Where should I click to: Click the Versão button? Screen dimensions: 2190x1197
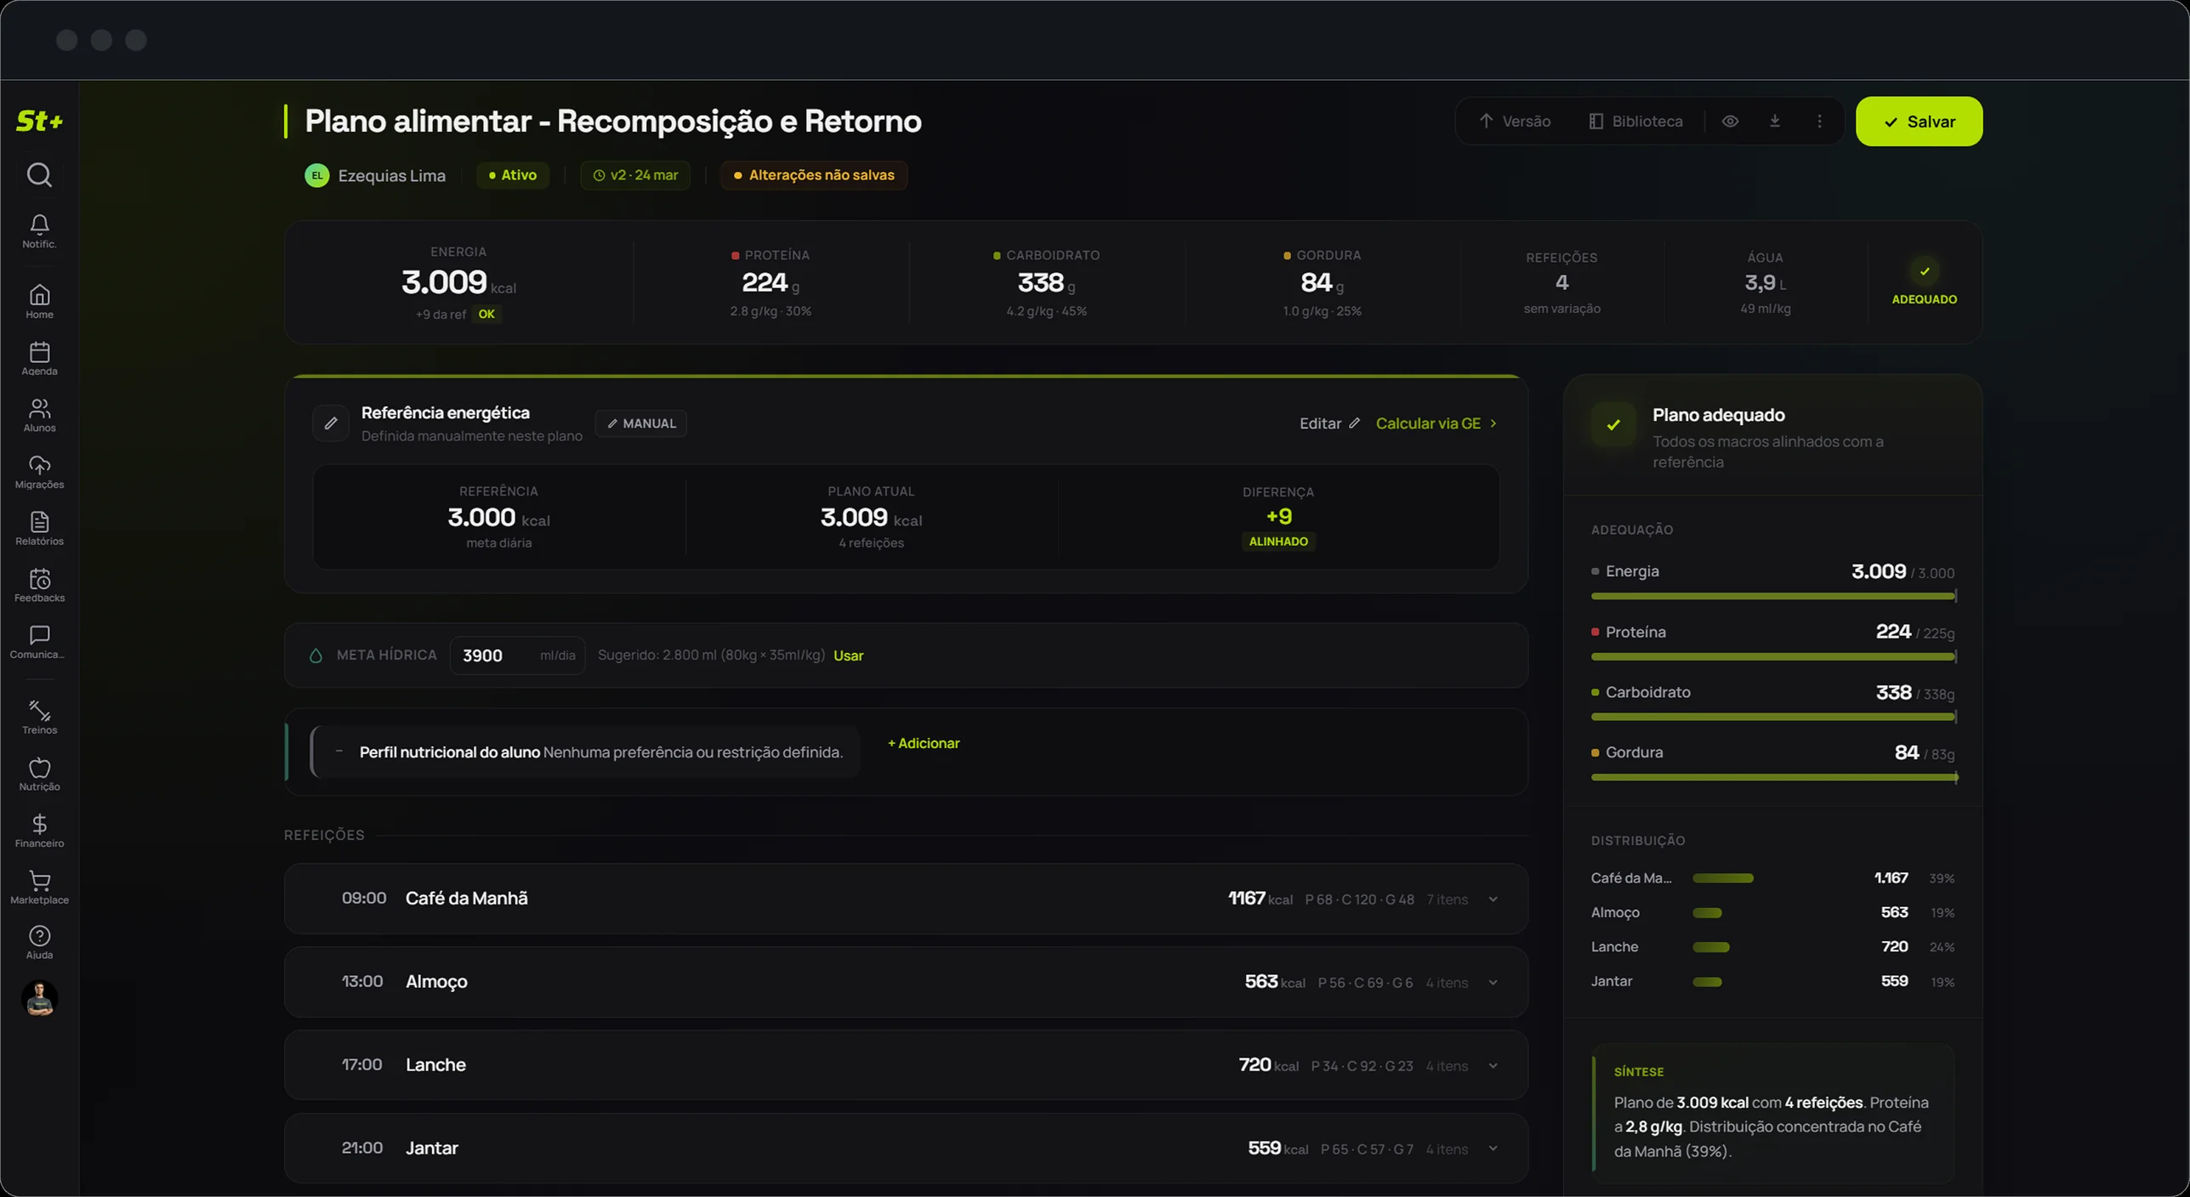[1515, 121]
